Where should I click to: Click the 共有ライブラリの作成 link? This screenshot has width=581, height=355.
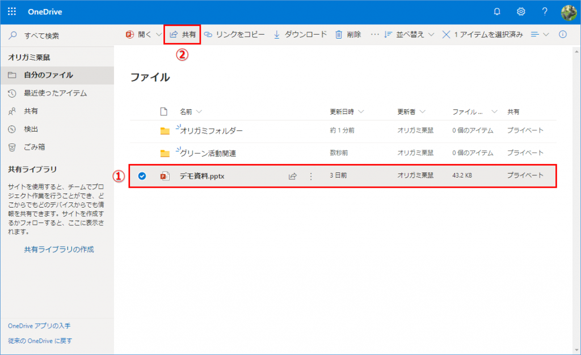pos(59,250)
